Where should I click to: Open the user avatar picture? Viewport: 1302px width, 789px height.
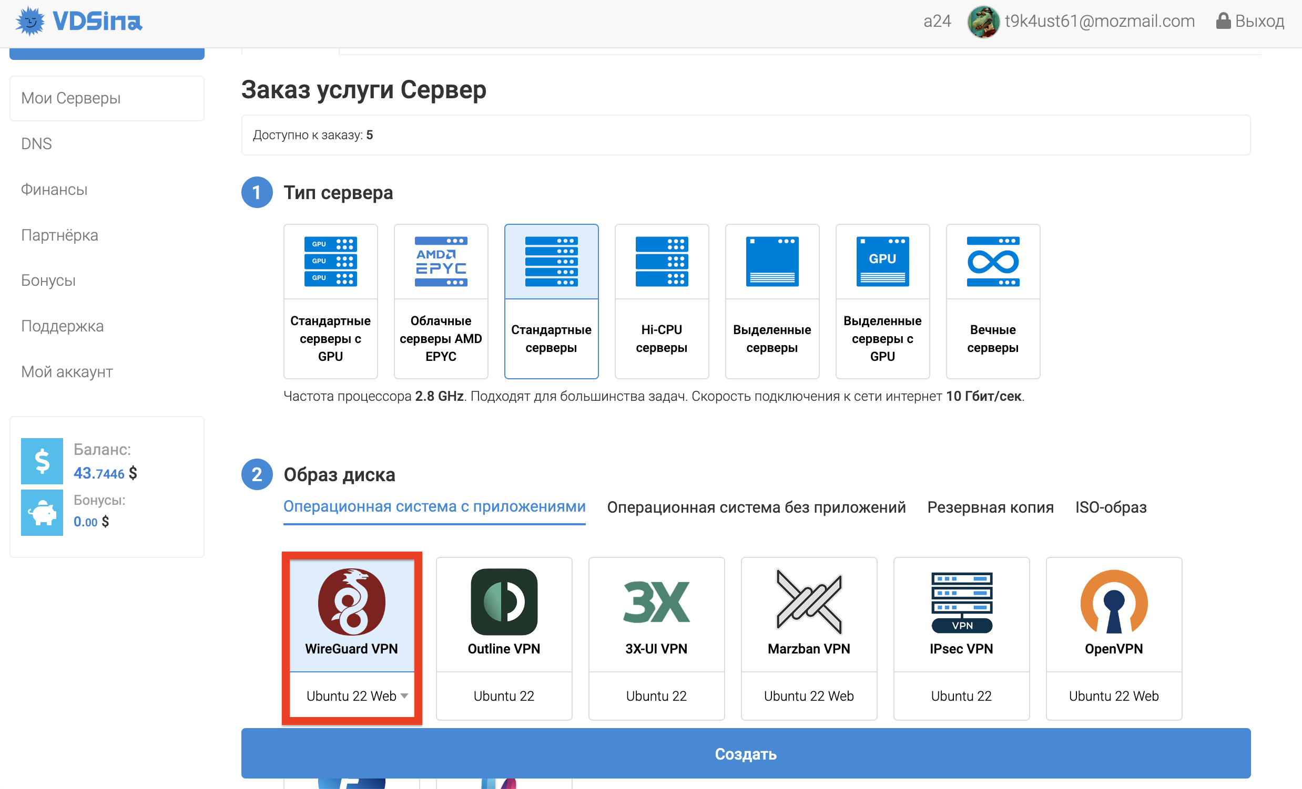pos(983,22)
